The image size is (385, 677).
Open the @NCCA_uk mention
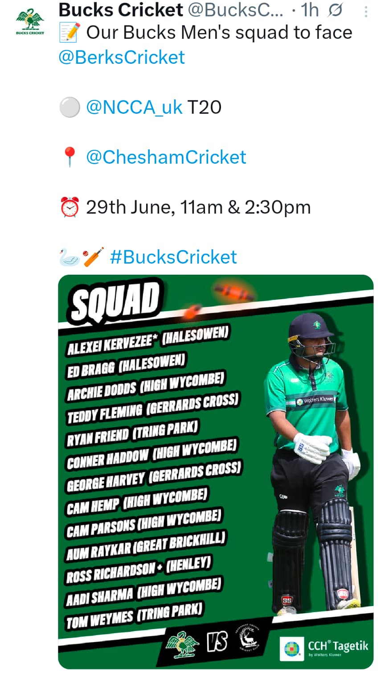coord(134,107)
